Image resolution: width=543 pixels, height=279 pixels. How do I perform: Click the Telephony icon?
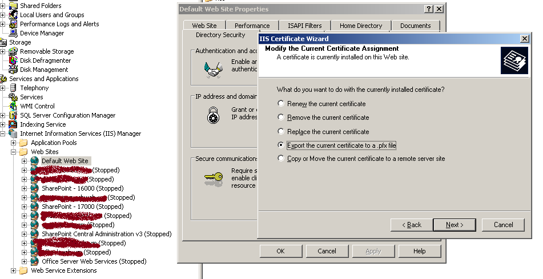tap(13, 88)
